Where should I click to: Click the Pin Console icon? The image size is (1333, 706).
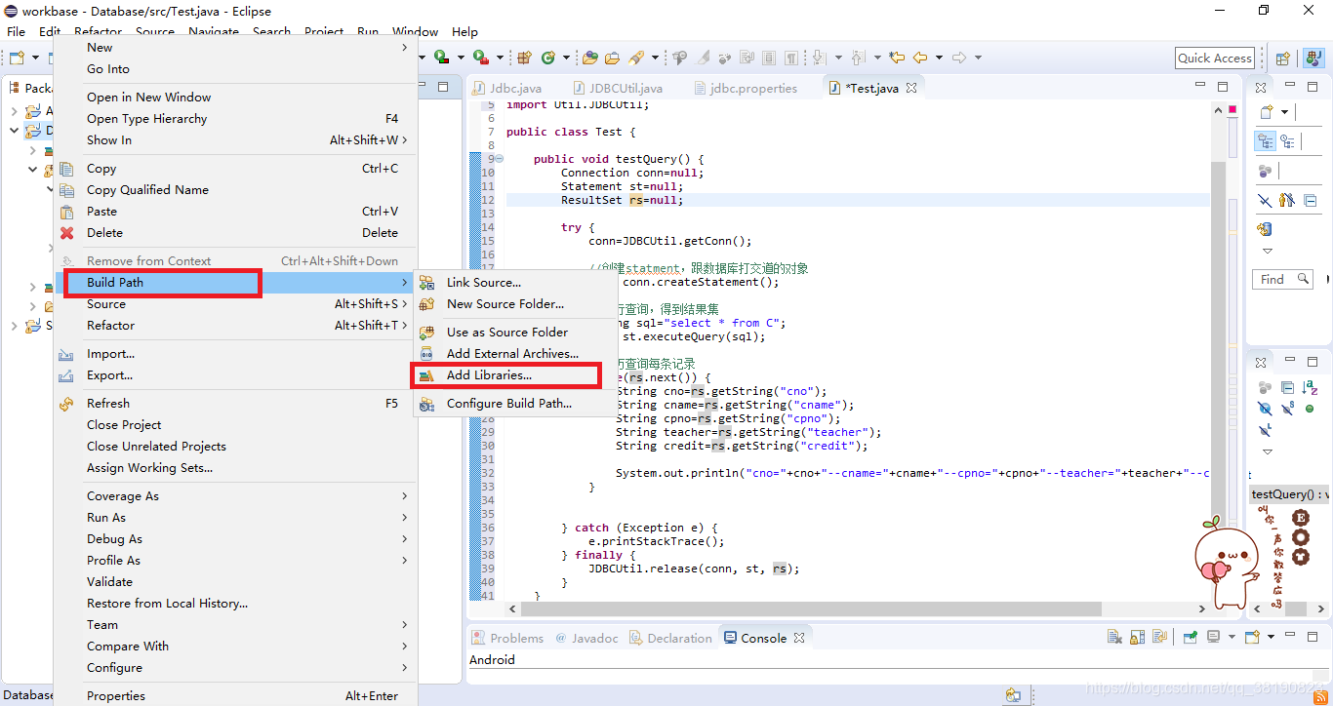point(1191,638)
